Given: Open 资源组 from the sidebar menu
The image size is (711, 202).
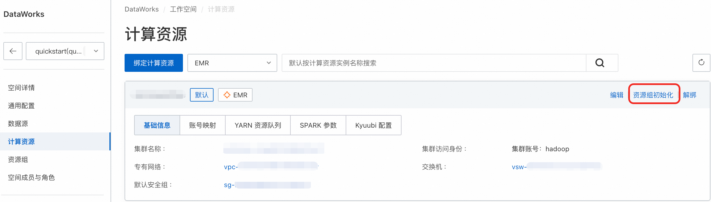Looking at the screenshot, I should click(x=18, y=160).
